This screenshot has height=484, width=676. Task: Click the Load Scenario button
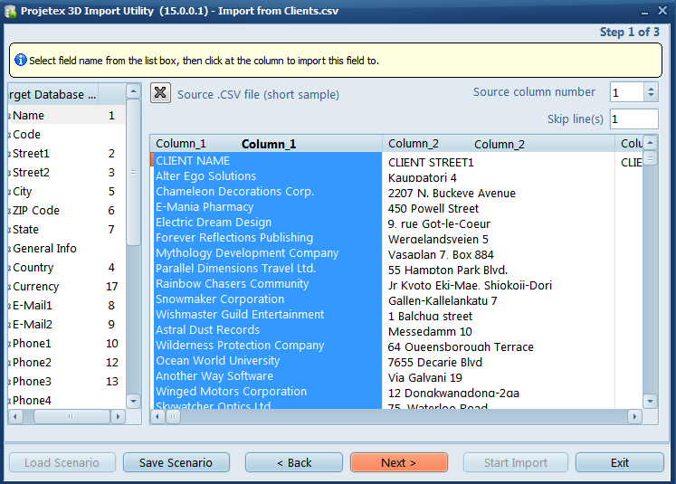(62, 462)
